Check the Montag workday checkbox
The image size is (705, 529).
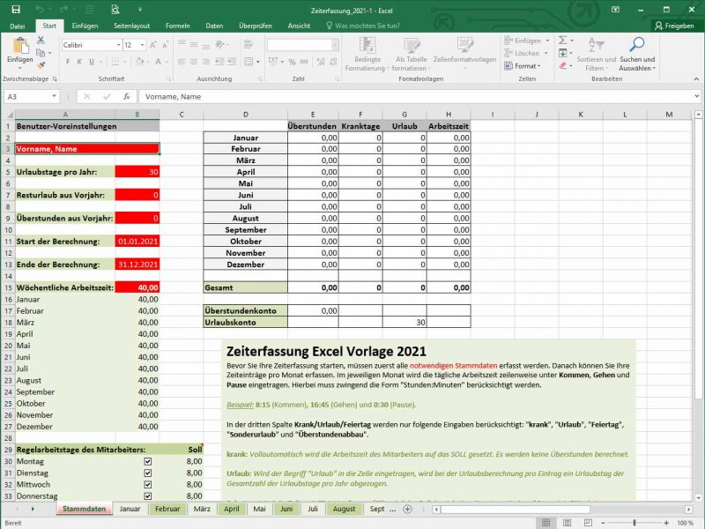(148, 462)
